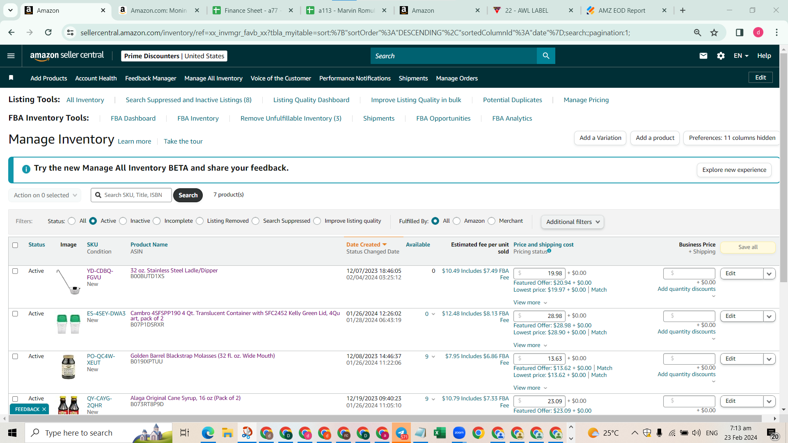Open the Seller Central hamburger menu
Viewport: 788px width, 443px height.
click(x=11, y=56)
